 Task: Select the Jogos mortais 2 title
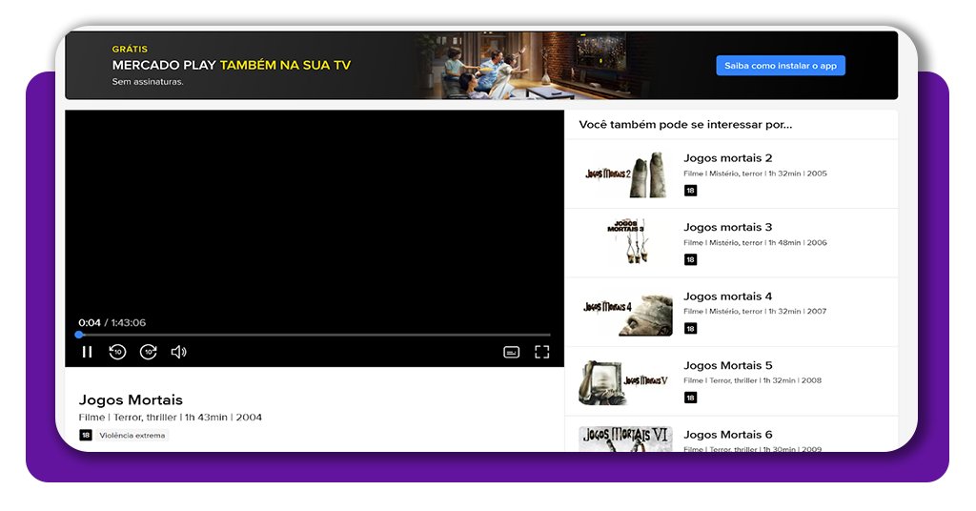pos(727,158)
